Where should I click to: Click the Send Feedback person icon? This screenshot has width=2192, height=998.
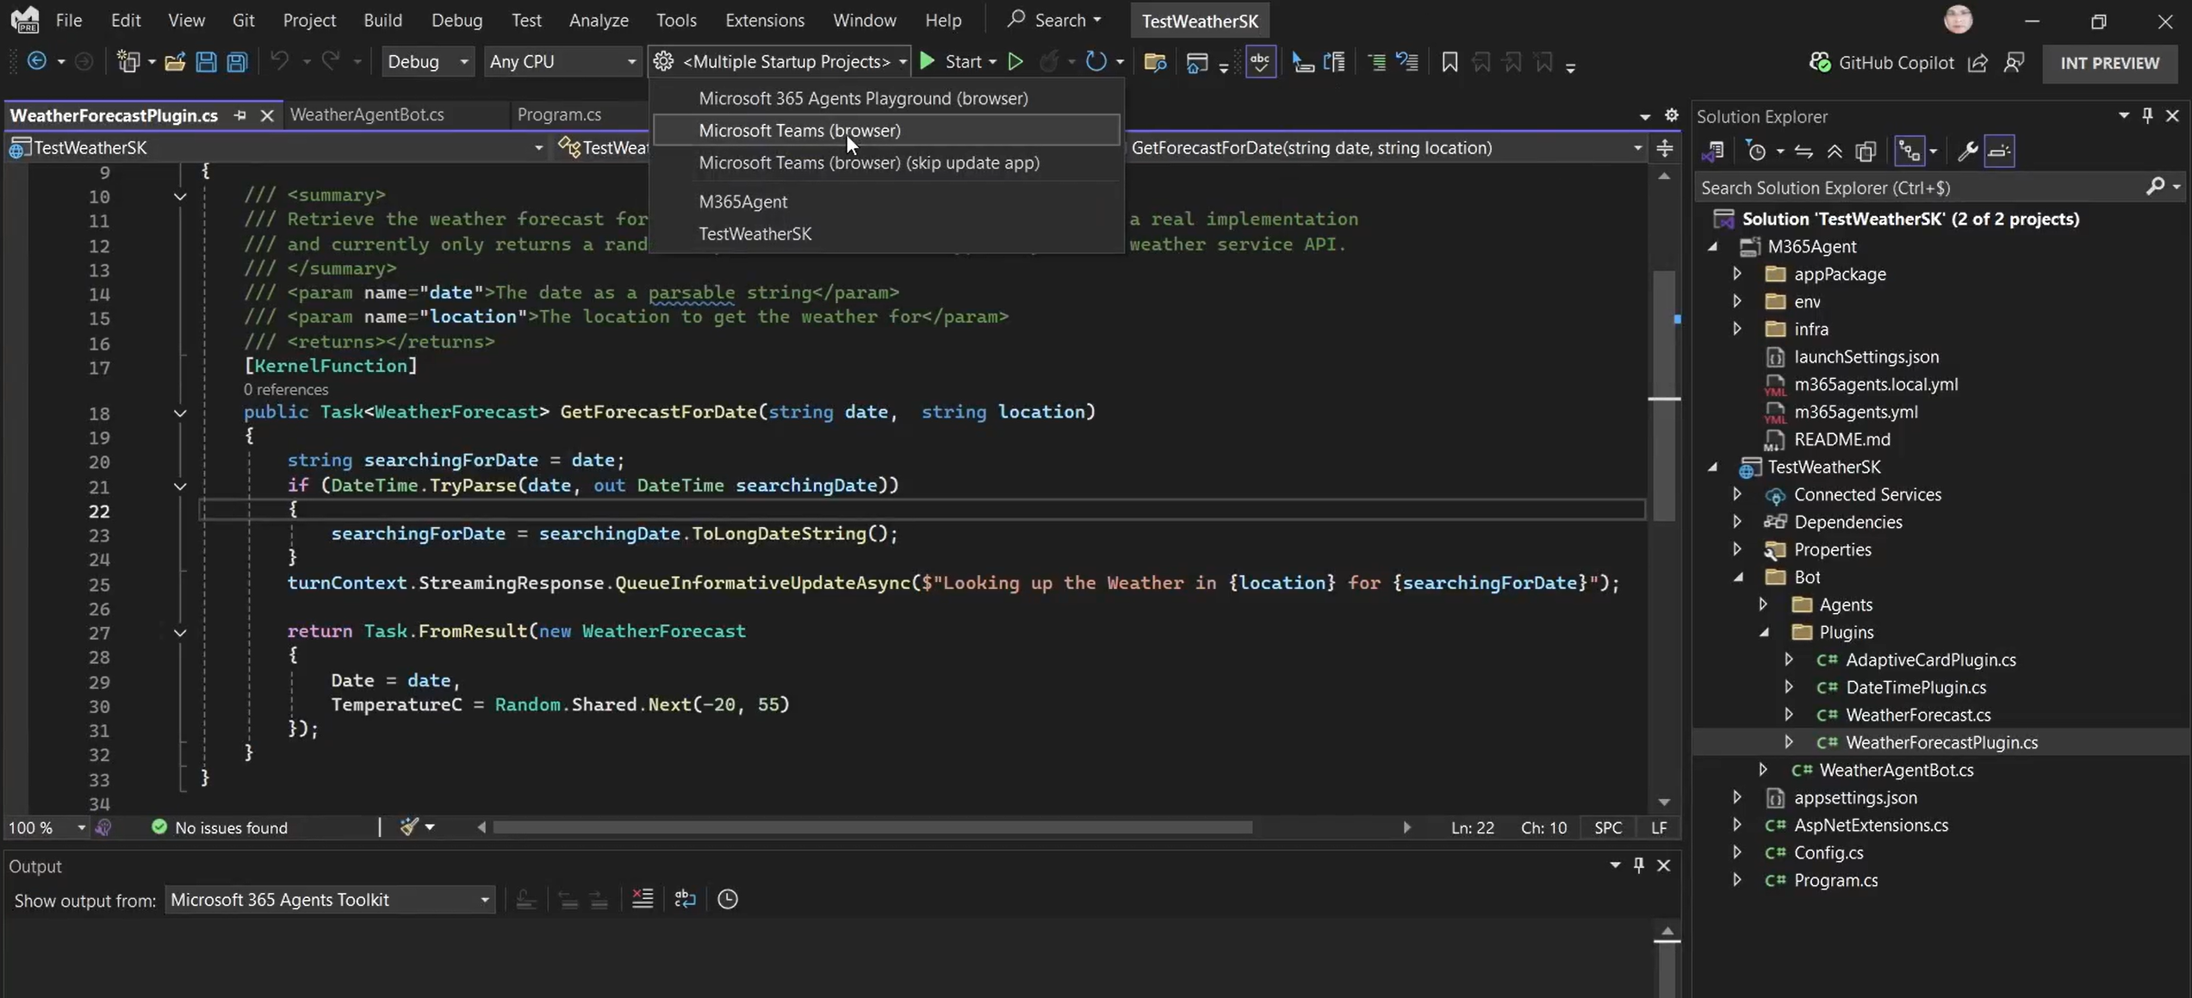[x=2014, y=62]
